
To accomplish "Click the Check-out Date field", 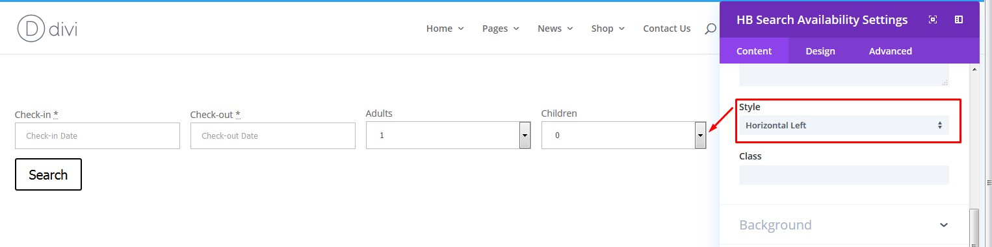I will (x=273, y=135).
